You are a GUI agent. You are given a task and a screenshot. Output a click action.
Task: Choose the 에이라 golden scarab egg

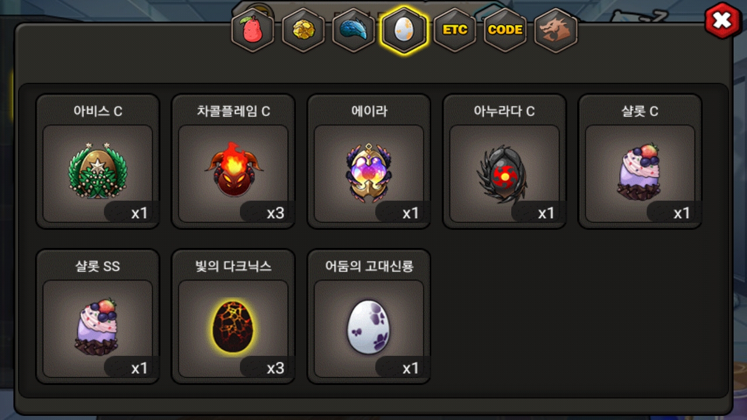click(x=369, y=162)
